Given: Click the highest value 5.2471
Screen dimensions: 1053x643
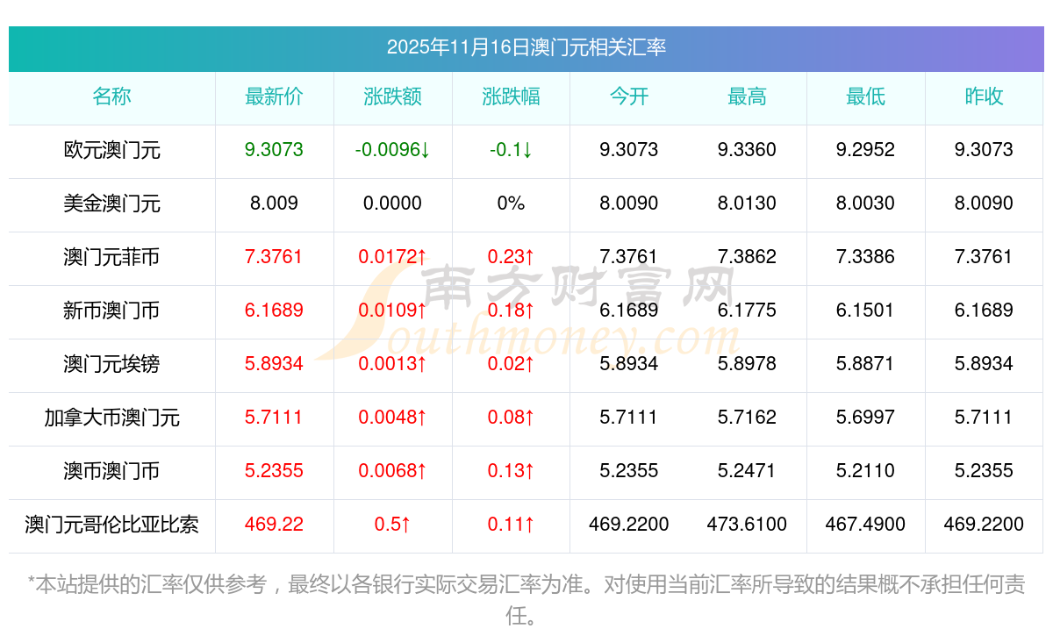Looking at the screenshot, I should tap(747, 471).
